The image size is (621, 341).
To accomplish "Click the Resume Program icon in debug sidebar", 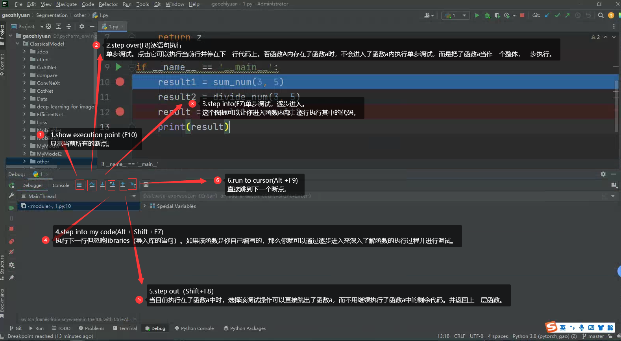I will pyautogui.click(x=11, y=208).
